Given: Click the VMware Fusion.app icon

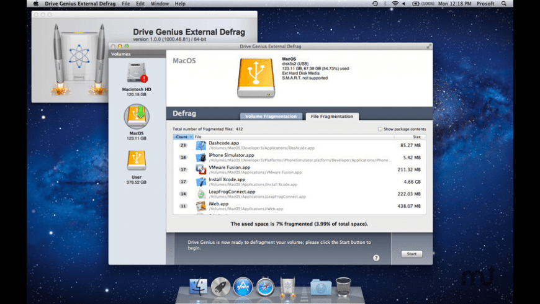Looking at the screenshot, I should pyautogui.click(x=201, y=170).
